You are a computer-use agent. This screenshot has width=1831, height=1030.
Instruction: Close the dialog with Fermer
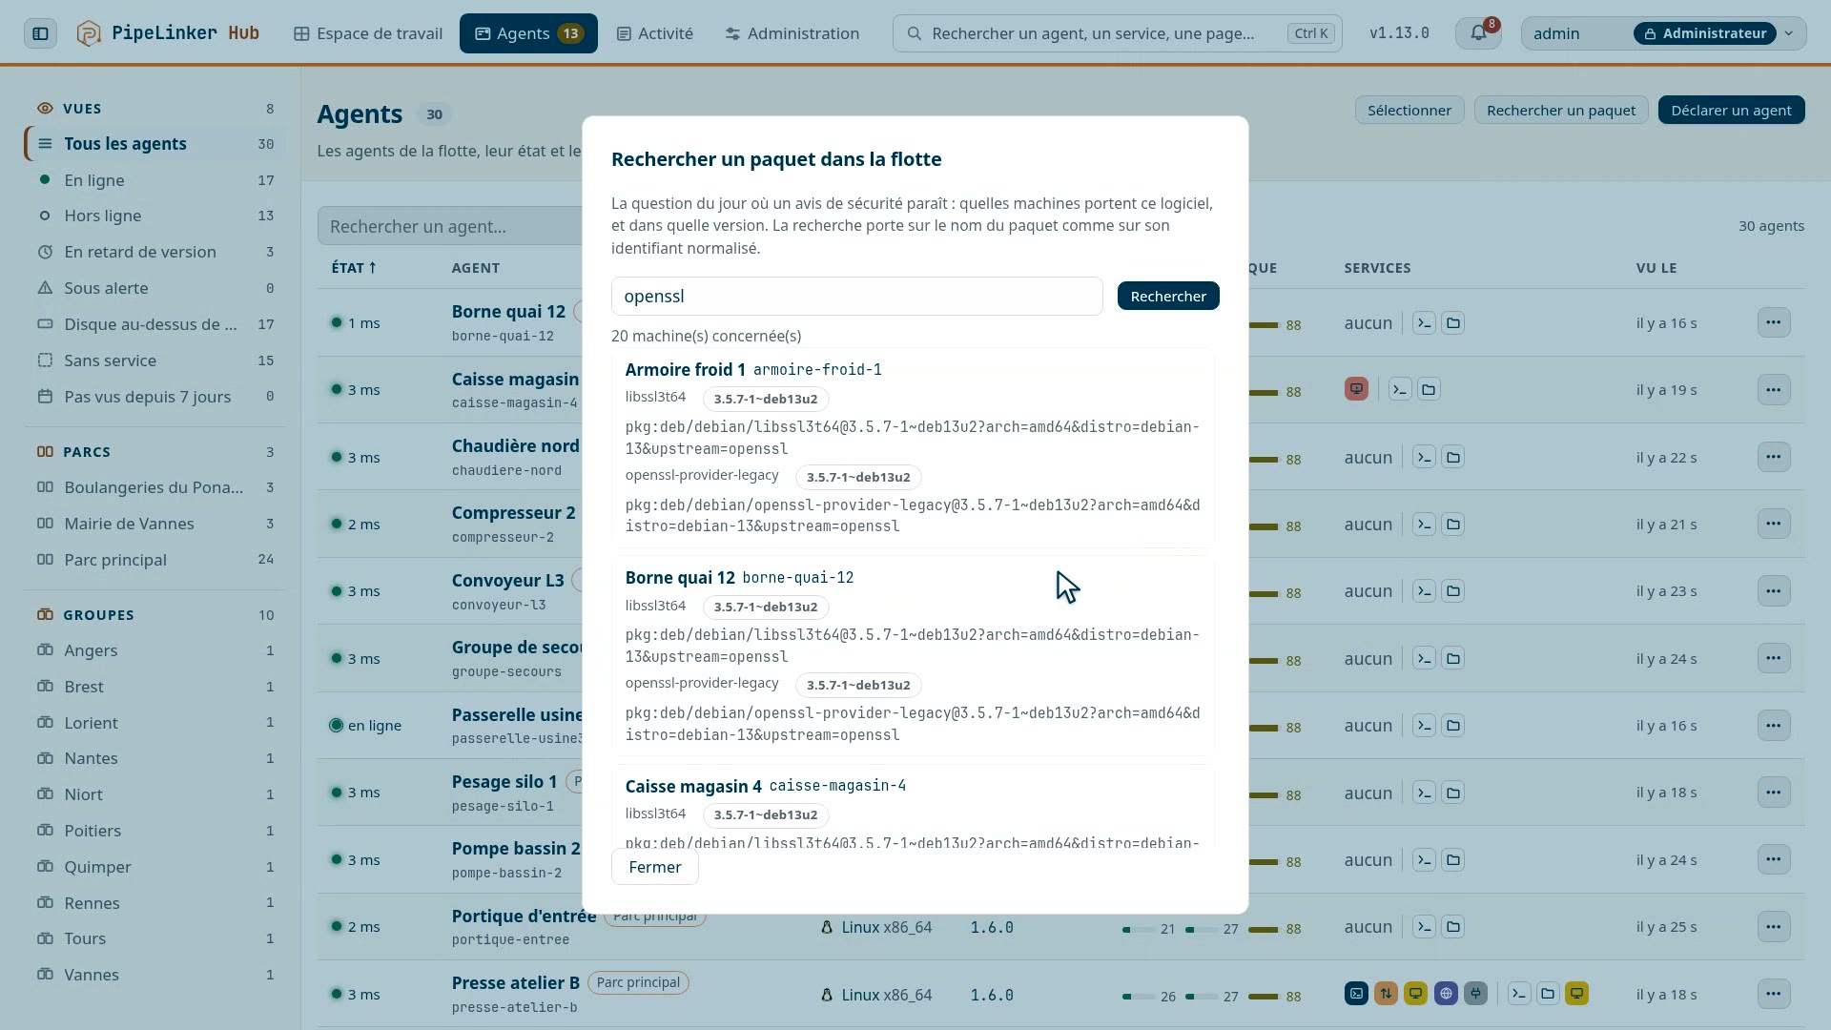pos(655,867)
